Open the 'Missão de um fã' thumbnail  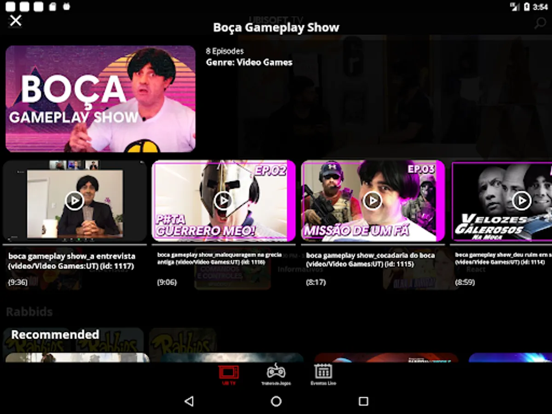373,201
